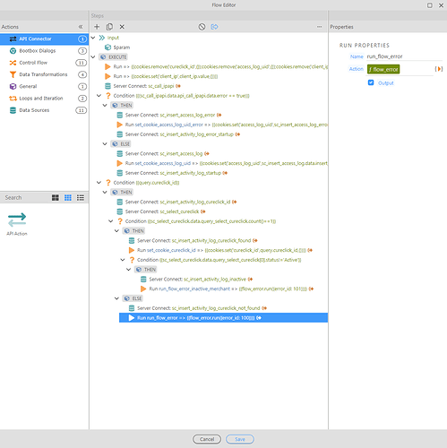Collapse the Actions panel with double chevron
This screenshot has height=448, width=447.
click(x=81, y=27)
